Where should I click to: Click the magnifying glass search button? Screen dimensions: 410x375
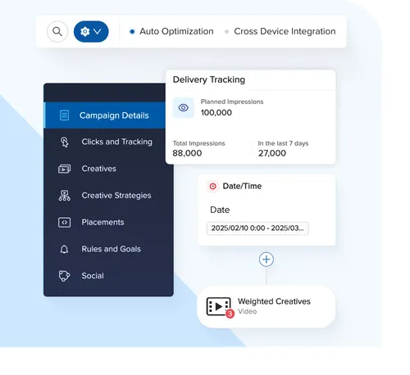point(57,32)
